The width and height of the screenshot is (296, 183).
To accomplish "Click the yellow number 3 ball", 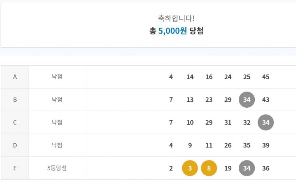I will [190, 168].
